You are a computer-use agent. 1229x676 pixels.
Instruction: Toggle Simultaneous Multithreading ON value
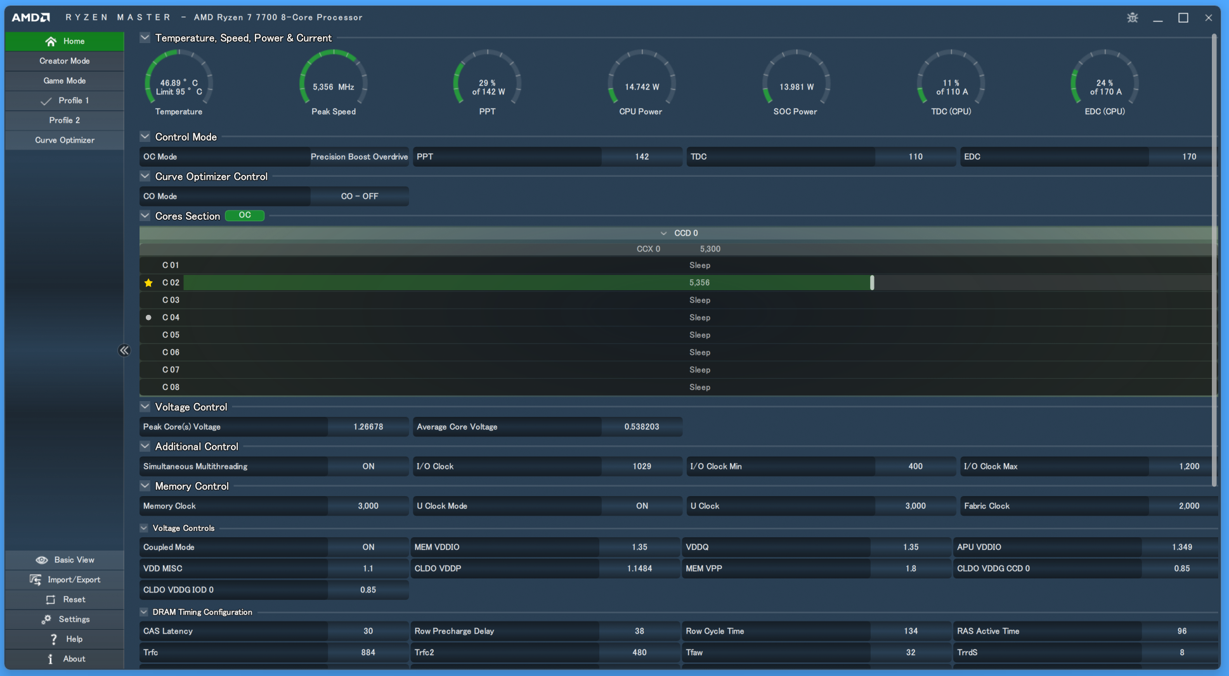coord(368,466)
